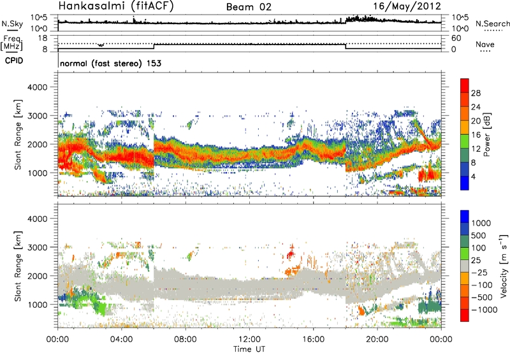
Task: Click the left '10^5' noise axis label
Action: (39, 17)
